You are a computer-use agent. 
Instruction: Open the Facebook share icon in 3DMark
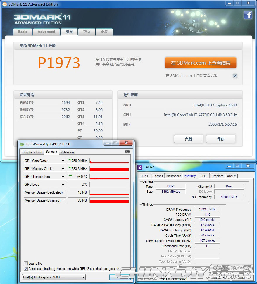point(248,15)
